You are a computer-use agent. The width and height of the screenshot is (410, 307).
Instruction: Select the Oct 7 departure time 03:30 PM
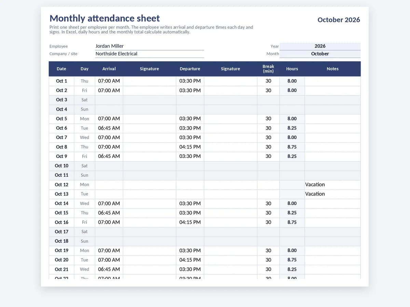[190, 137]
